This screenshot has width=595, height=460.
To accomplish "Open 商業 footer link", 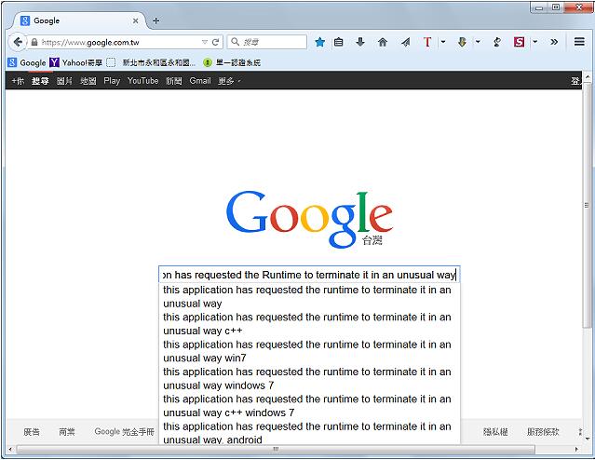I will [x=67, y=432].
